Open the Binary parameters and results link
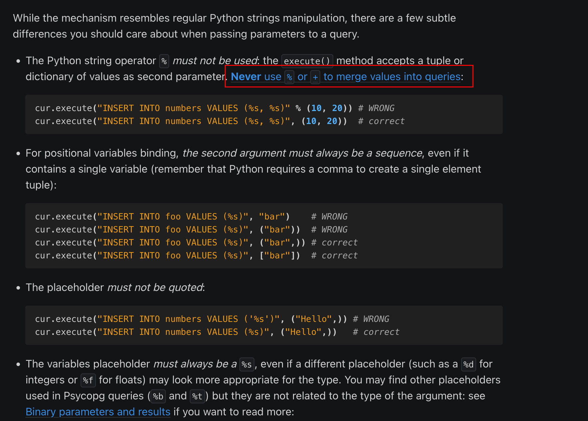 (x=98, y=412)
